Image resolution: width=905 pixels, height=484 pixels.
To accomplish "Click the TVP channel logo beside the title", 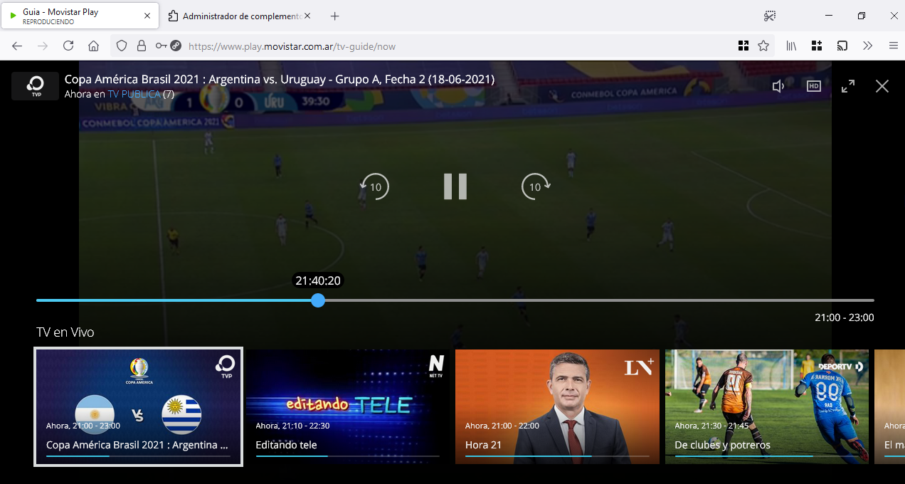I will coord(35,86).
